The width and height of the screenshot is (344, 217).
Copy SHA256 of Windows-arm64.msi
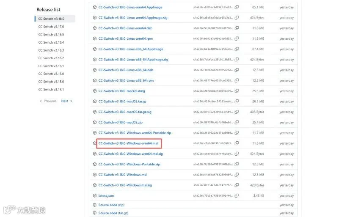[237, 143]
